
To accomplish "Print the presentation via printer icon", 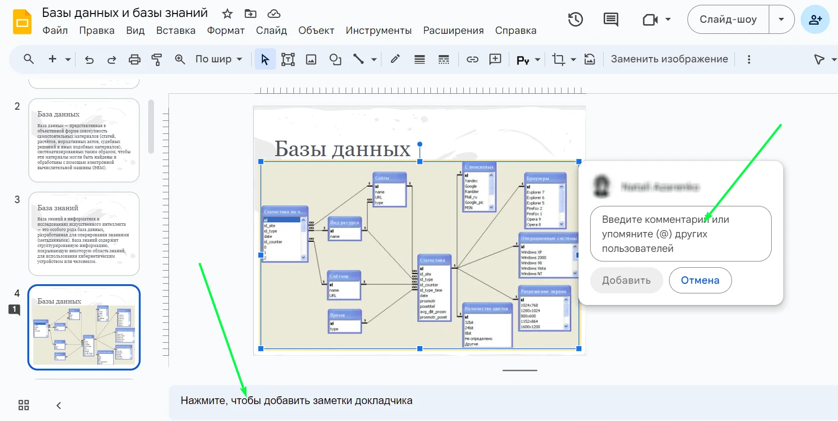I will [x=134, y=59].
